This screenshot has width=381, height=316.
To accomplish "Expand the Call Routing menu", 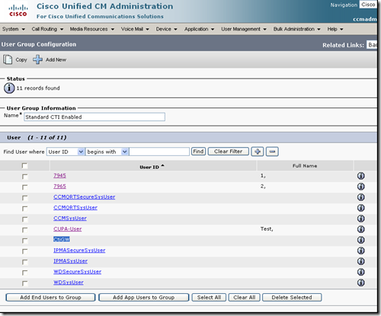I will coord(47,29).
